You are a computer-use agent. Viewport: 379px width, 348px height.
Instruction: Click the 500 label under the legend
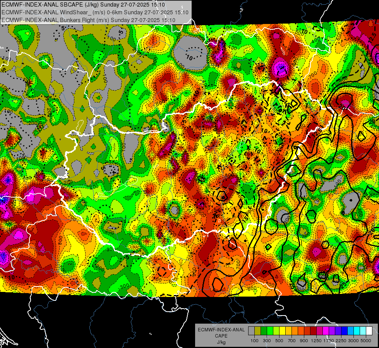click(x=279, y=341)
